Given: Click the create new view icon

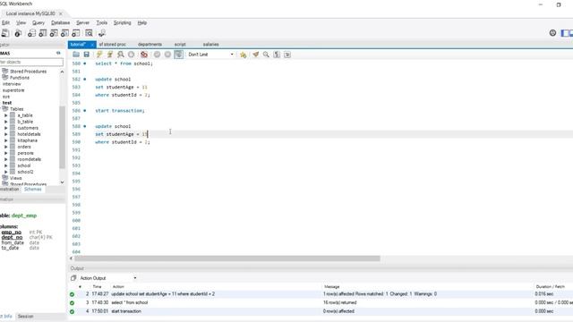Looking at the screenshot, I should point(54,33).
